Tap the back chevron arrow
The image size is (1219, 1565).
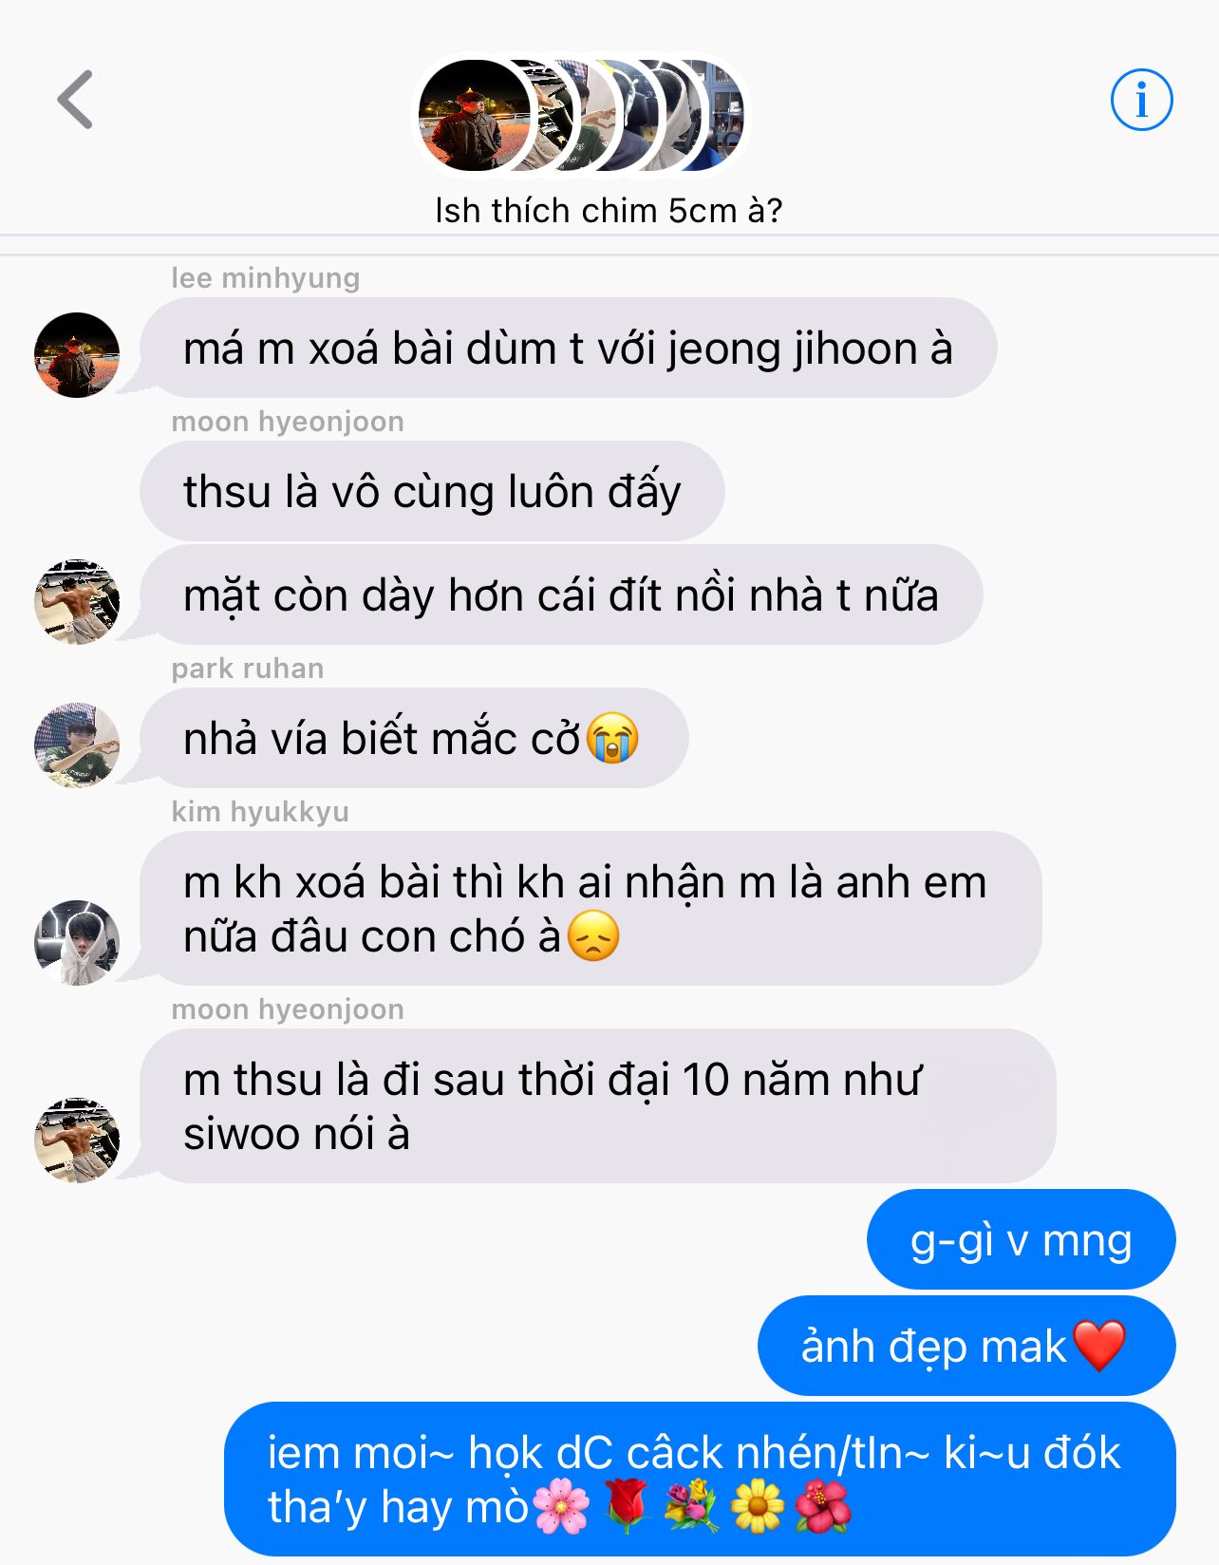[76, 99]
